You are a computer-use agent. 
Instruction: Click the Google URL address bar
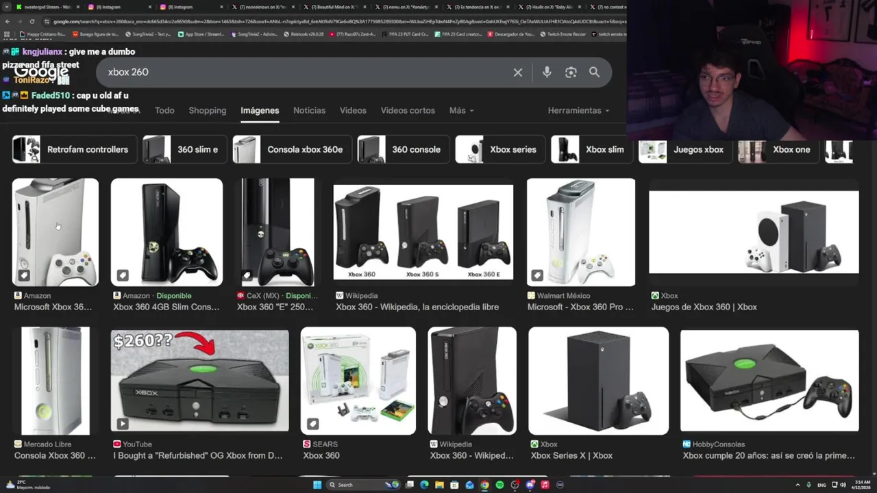[x=336, y=21]
